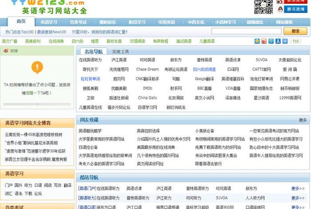
Task: Open 人人听力网 link
Action: click(255, 198)
